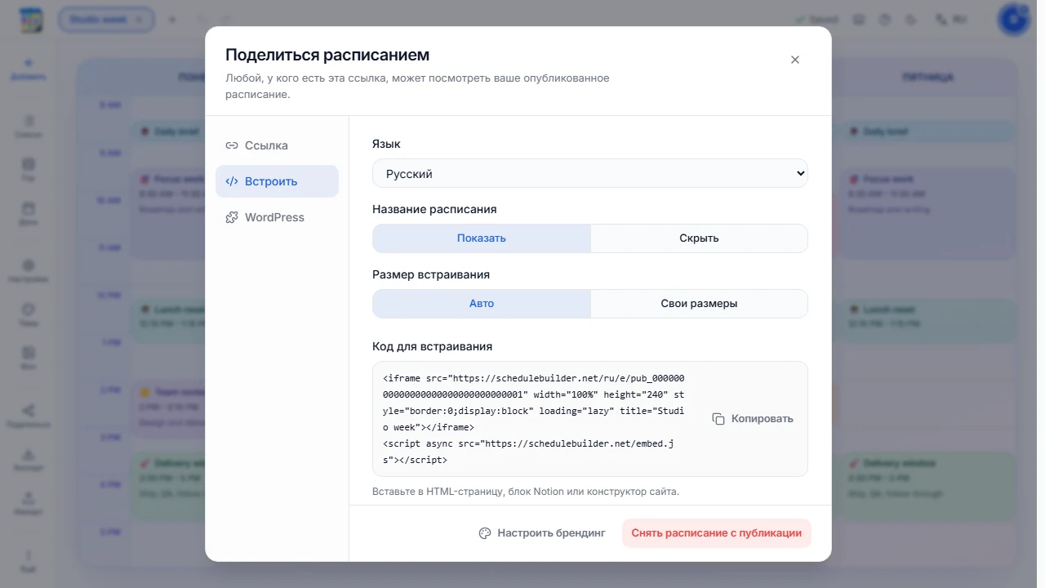Open Настроить брендинг
The image size is (1045, 588).
tap(542, 533)
